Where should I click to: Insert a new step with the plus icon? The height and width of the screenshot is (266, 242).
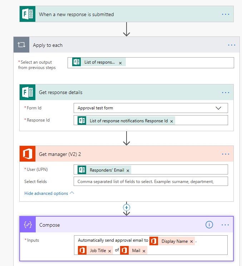[126, 207]
